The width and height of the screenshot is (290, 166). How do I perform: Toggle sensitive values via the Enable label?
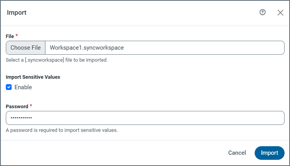tap(23, 87)
